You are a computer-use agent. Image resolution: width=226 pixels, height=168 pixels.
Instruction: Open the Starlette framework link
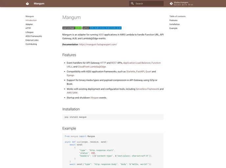[130, 71]
